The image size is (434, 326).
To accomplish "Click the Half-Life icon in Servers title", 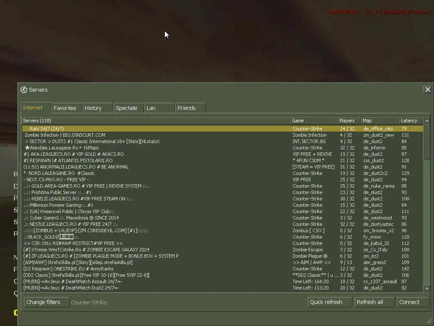I will pyautogui.click(x=24, y=90).
